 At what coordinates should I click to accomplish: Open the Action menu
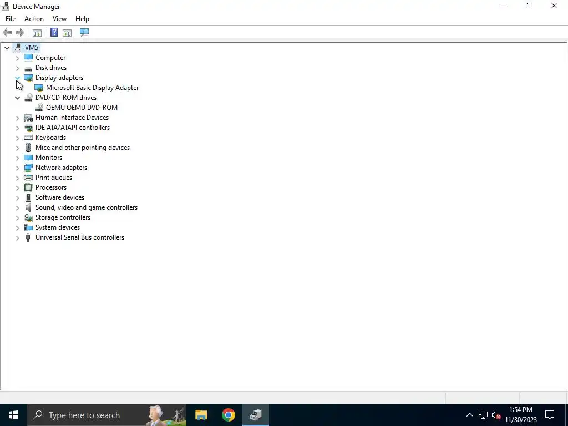pos(34,19)
